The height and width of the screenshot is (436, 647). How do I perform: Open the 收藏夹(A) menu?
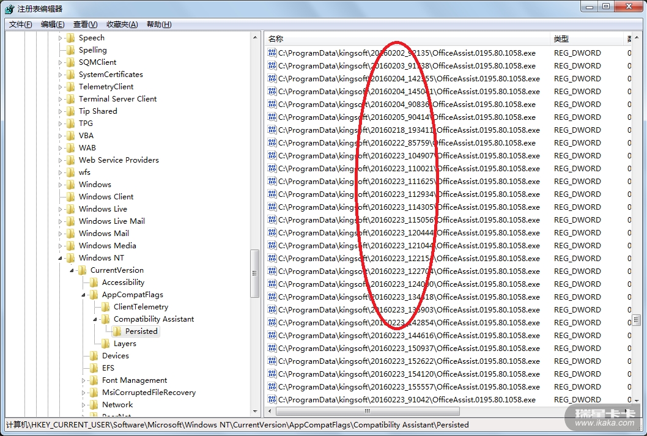(x=122, y=24)
